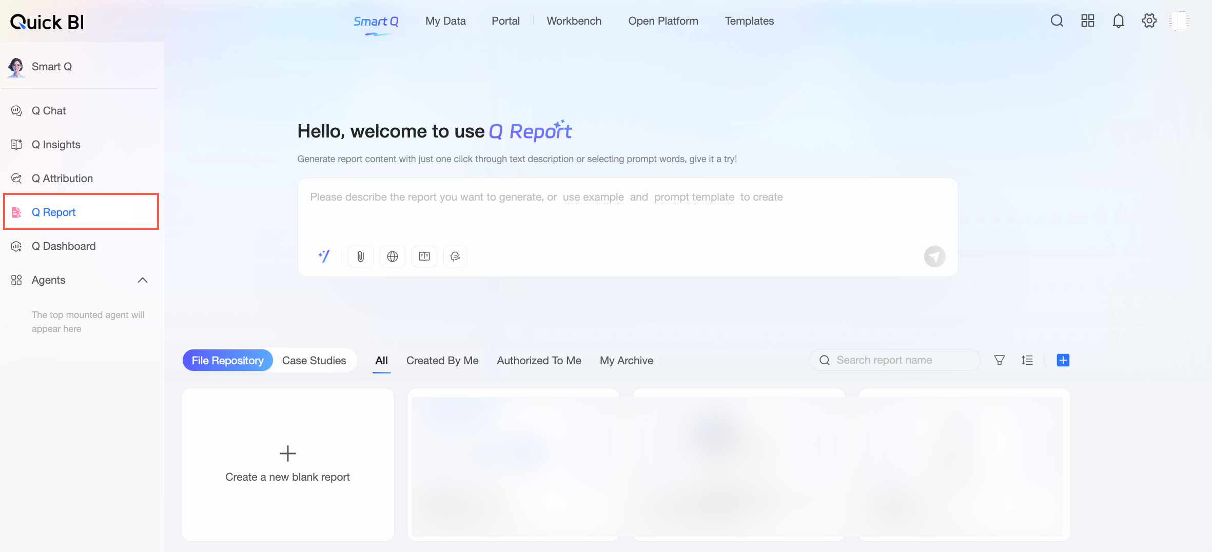Toggle web search globe icon

tap(393, 257)
